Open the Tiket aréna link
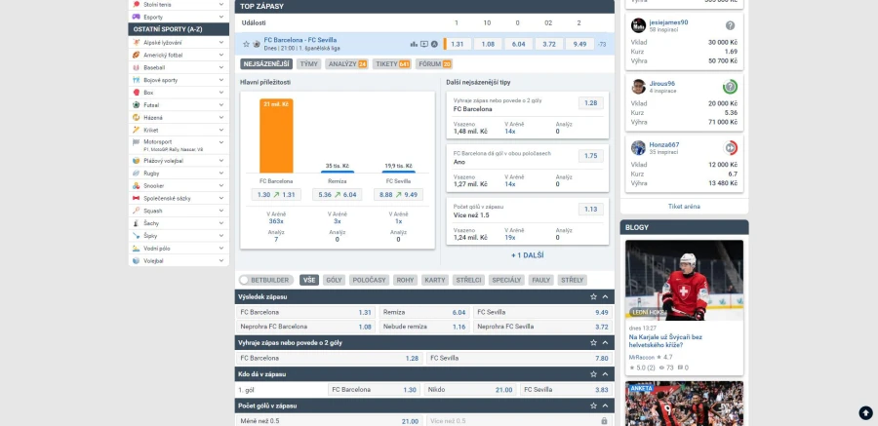The width and height of the screenshot is (878, 426). click(684, 207)
